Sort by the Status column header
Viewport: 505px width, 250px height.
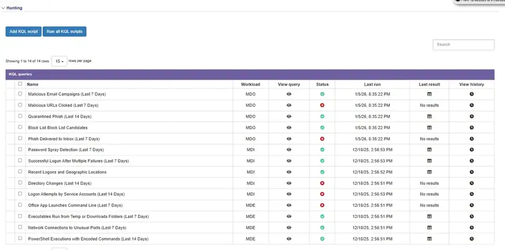322,84
